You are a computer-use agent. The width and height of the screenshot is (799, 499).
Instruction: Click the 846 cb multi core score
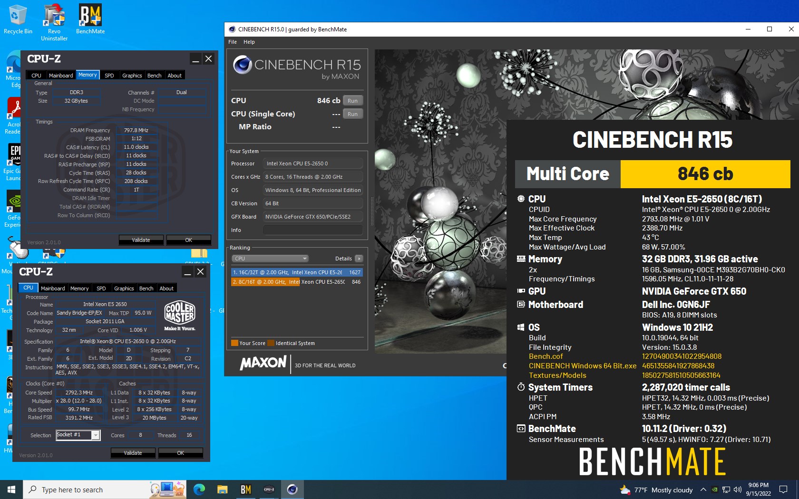[705, 174]
